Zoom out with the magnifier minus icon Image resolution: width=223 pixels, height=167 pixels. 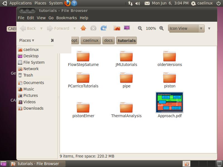pos(140,28)
